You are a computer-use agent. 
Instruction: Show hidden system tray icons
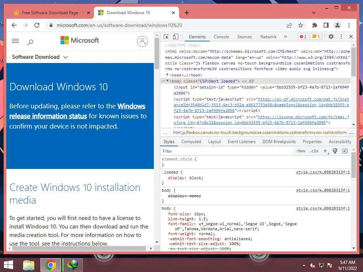[x=304, y=265]
